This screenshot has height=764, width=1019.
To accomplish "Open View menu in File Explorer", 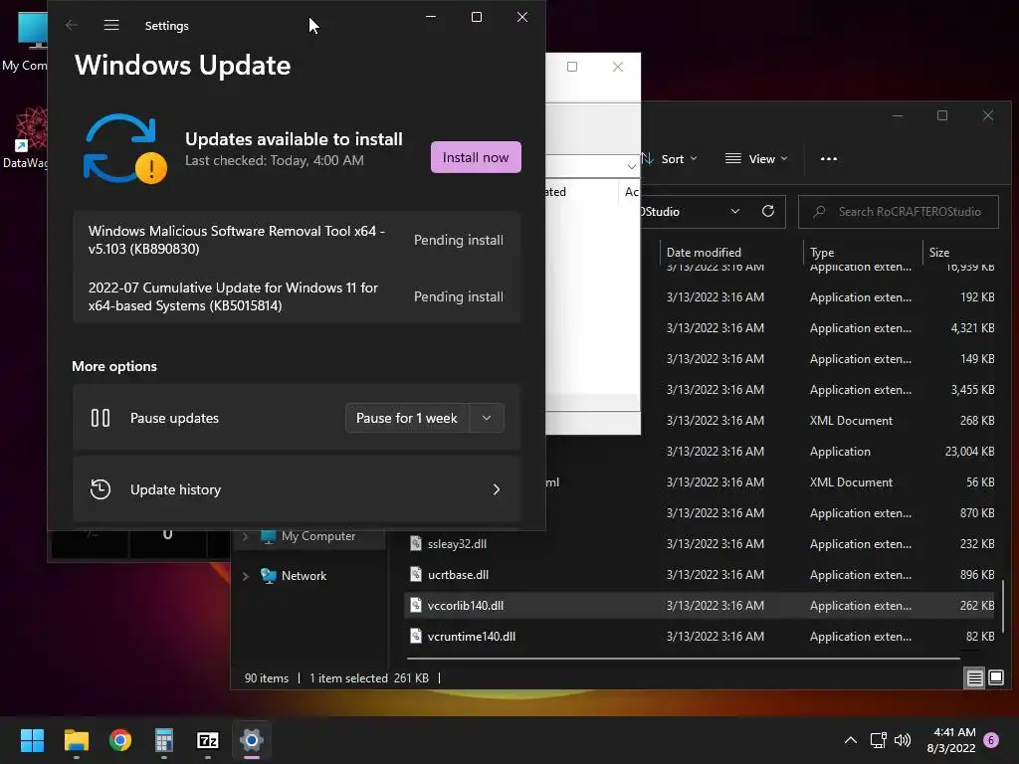I will click(x=756, y=158).
